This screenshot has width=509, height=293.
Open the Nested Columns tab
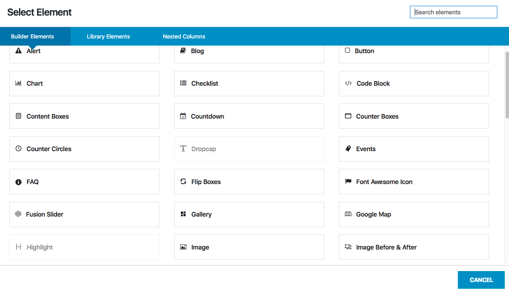click(x=184, y=36)
